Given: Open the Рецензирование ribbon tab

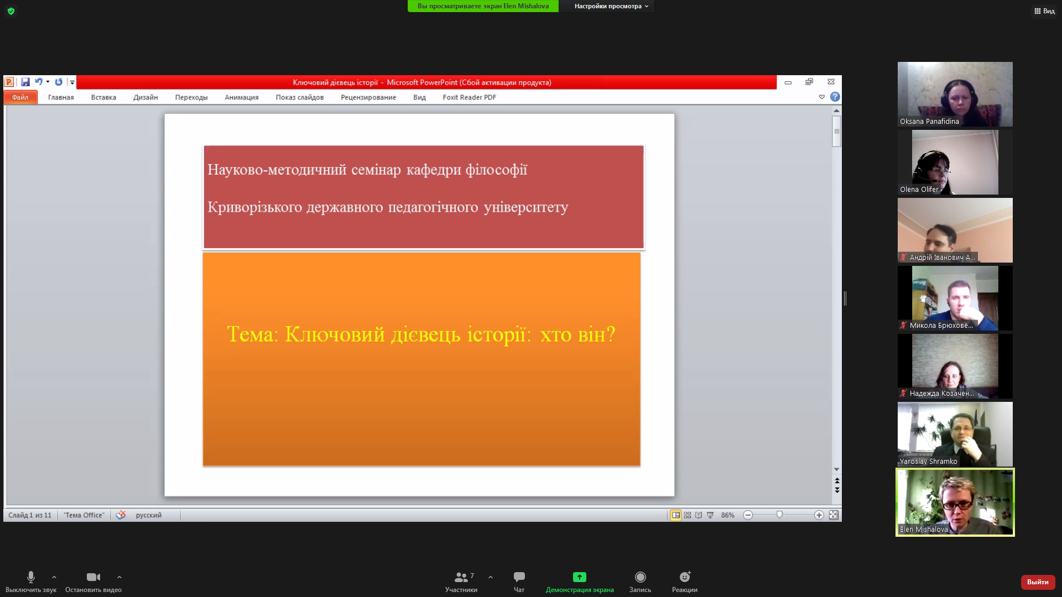Looking at the screenshot, I should [x=368, y=97].
